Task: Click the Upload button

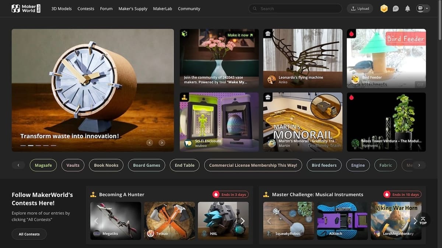Action: [x=360, y=8]
